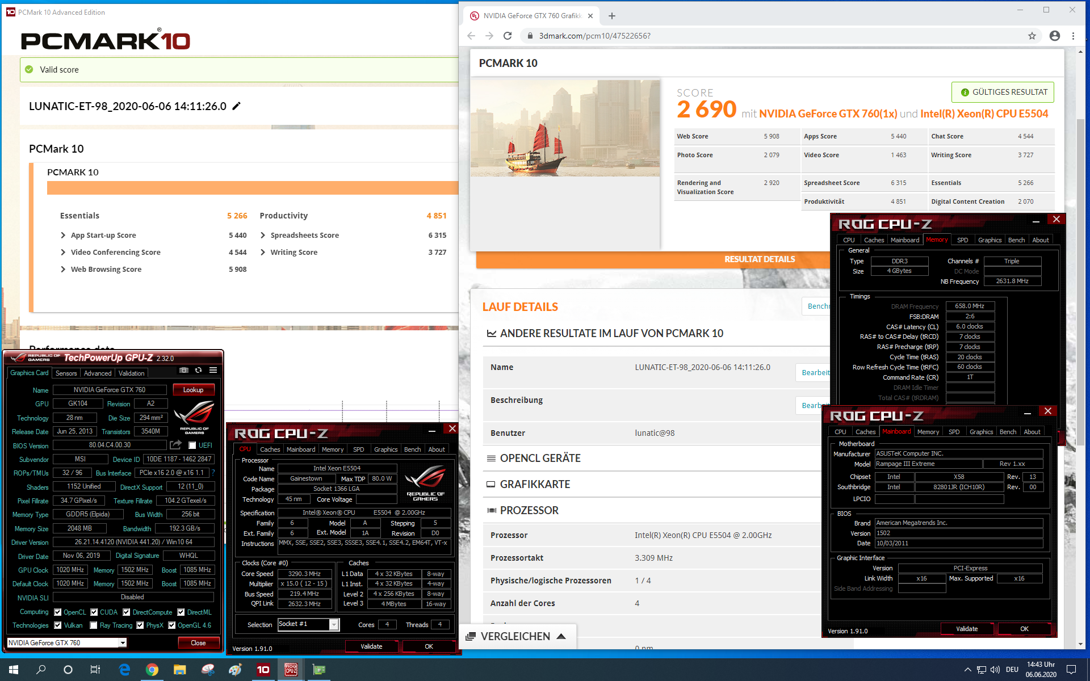The image size is (1090, 681).
Task: Open the Bench tab in the Mainboard CPU-Z window
Action: [1008, 432]
